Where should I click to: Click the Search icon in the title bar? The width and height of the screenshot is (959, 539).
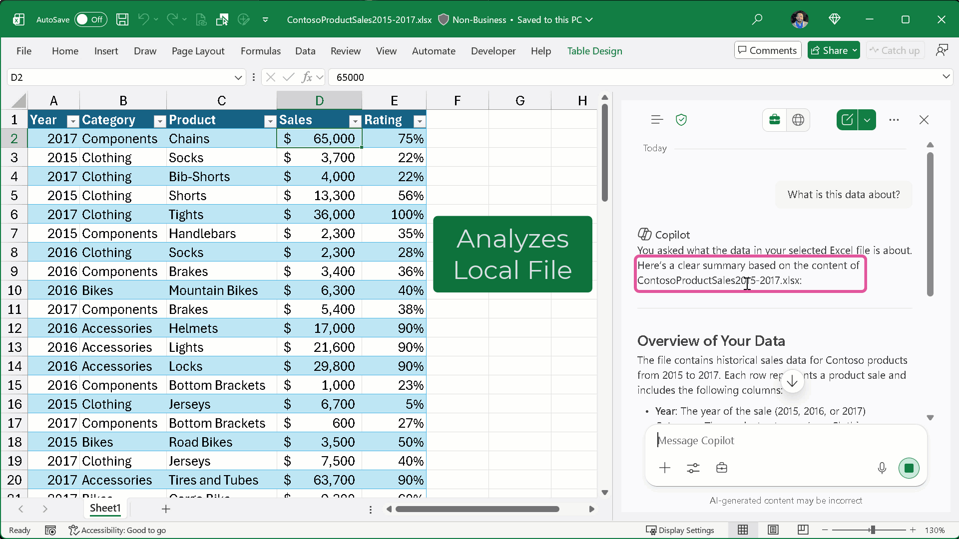tap(757, 19)
